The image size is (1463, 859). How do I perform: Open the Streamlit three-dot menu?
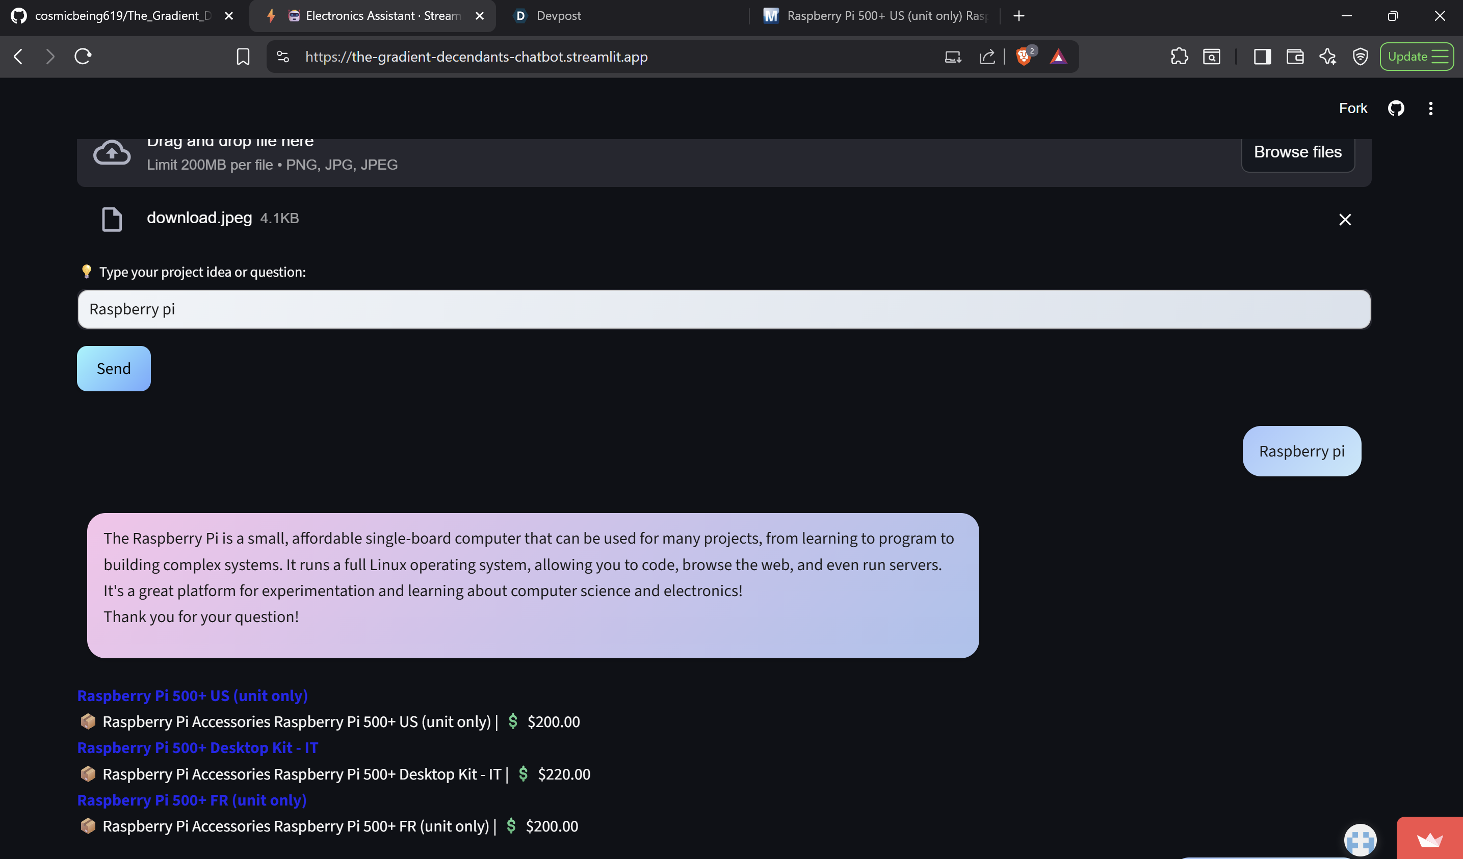click(1430, 109)
